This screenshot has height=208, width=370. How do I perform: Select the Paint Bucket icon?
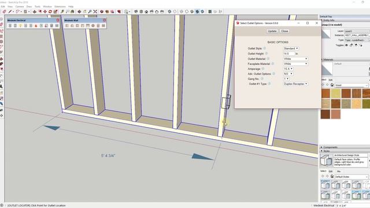coord(72,12)
